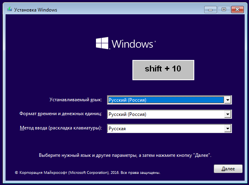This screenshot has width=249, height=185.
Task: Click the Выберите нужный язык instruction text
Action: pos(125,155)
